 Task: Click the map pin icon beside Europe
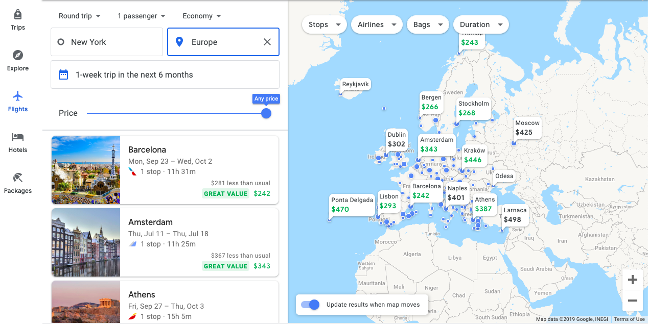click(179, 42)
